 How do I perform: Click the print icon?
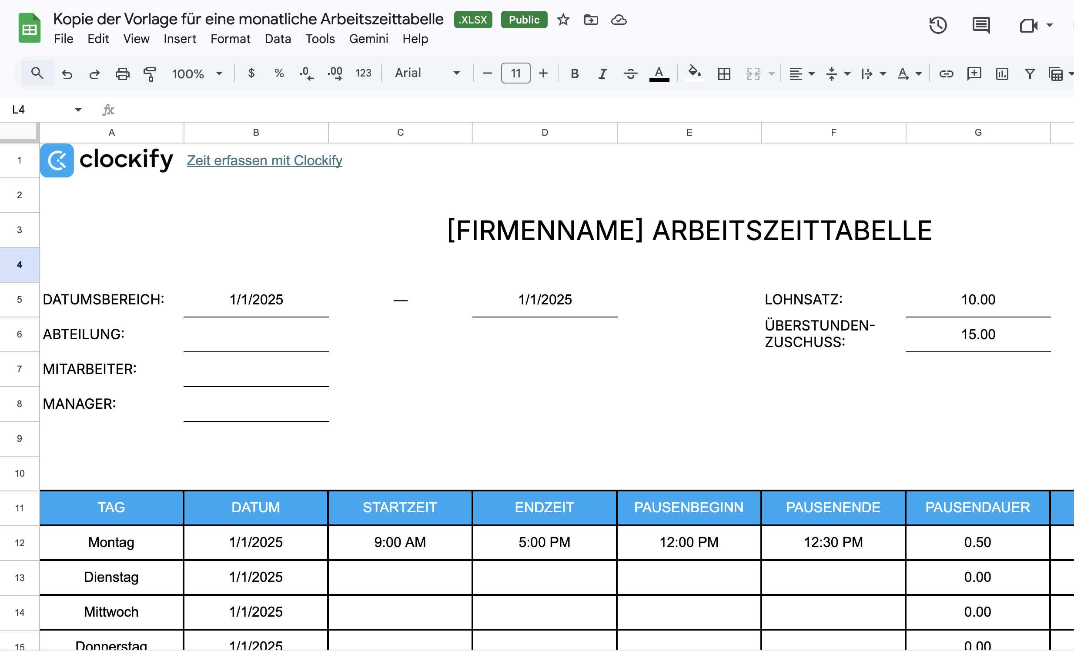[x=123, y=73]
